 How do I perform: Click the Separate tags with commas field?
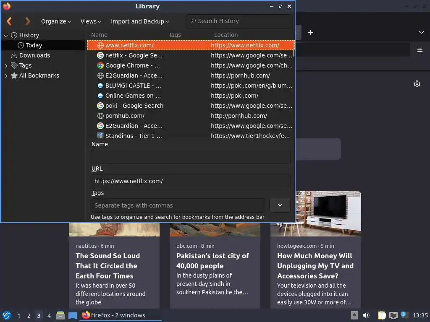pyautogui.click(x=178, y=205)
